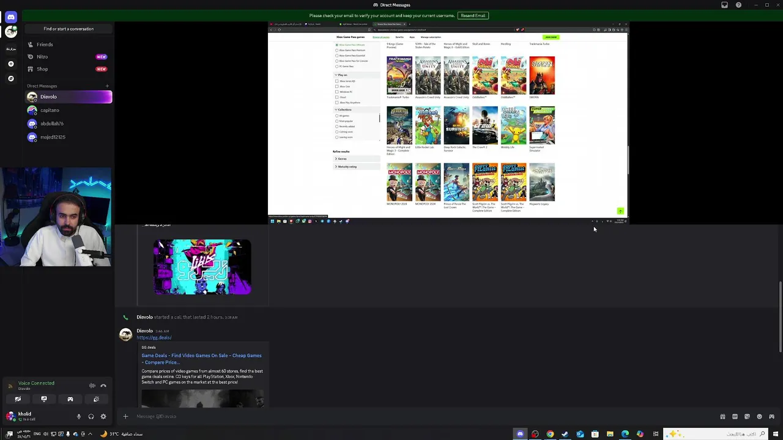Click Find or start a conversation box

click(69, 29)
